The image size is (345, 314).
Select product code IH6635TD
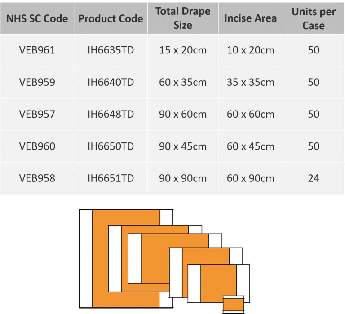tap(111, 50)
